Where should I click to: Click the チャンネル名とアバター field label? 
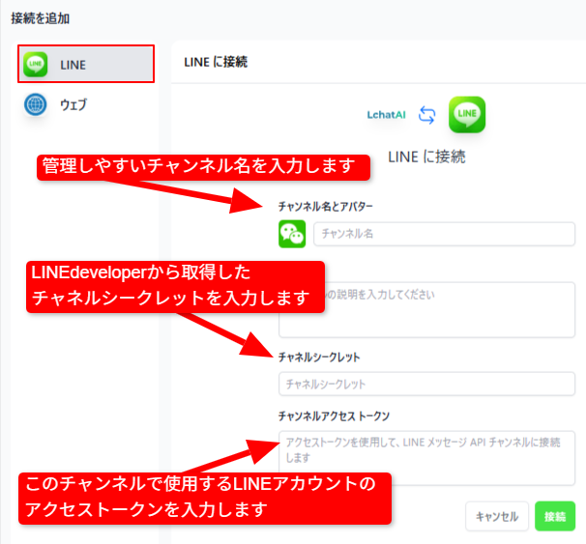[325, 206]
